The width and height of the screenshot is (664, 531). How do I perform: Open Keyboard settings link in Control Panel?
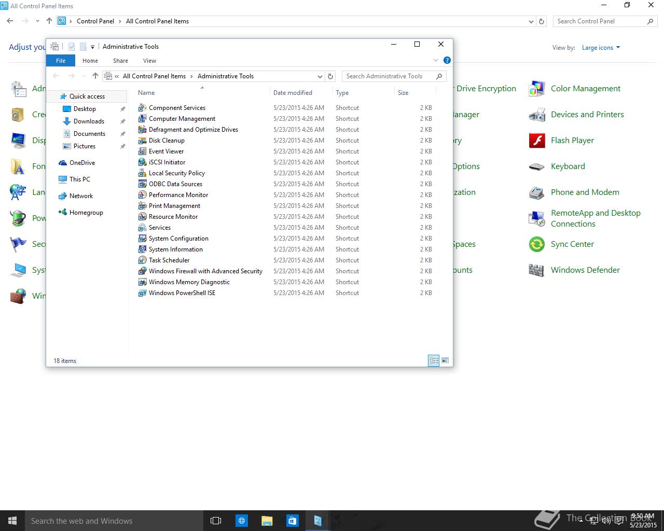click(x=568, y=166)
